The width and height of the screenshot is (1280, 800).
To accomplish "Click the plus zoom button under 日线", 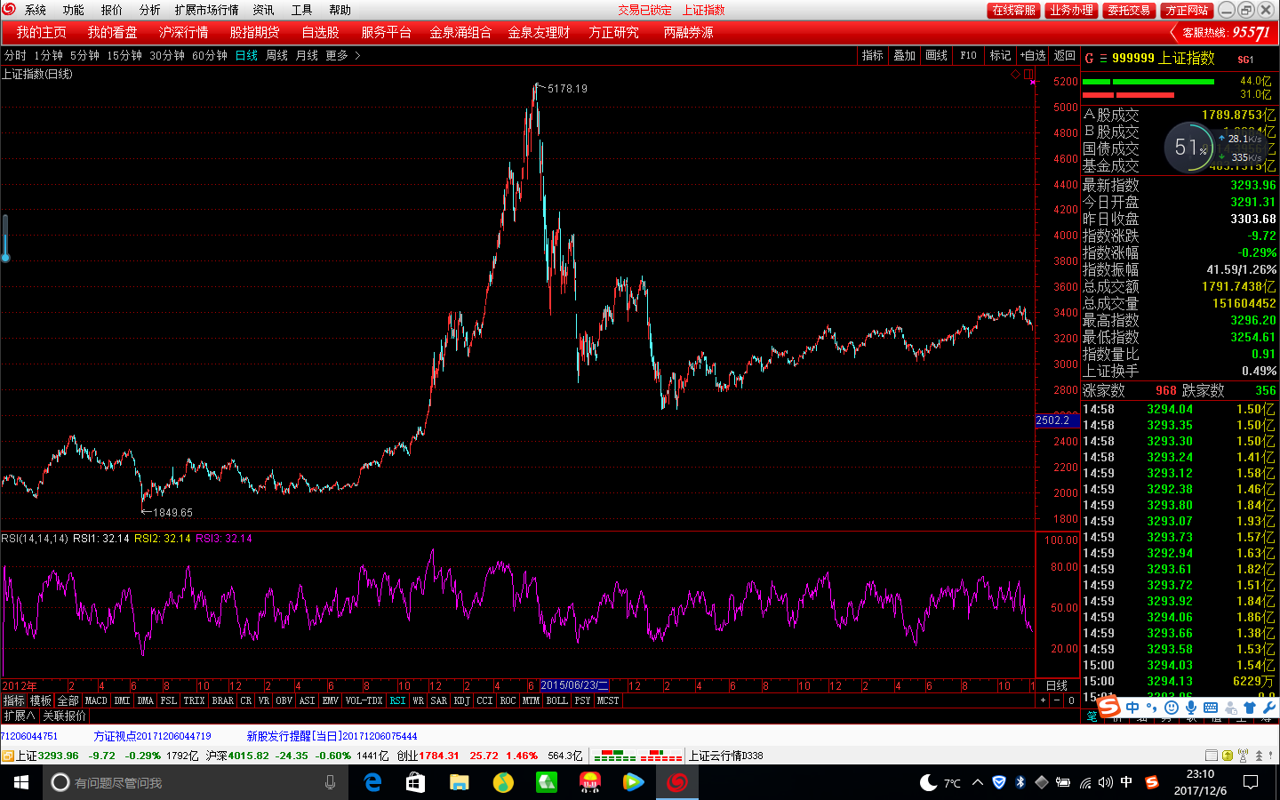I will [x=1043, y=700].
